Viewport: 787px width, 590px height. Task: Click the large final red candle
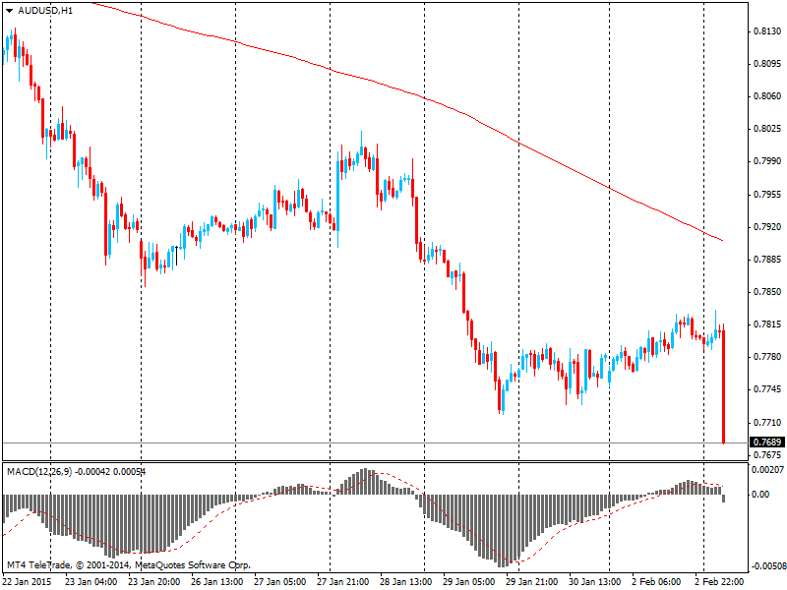[x=723, y=393]
